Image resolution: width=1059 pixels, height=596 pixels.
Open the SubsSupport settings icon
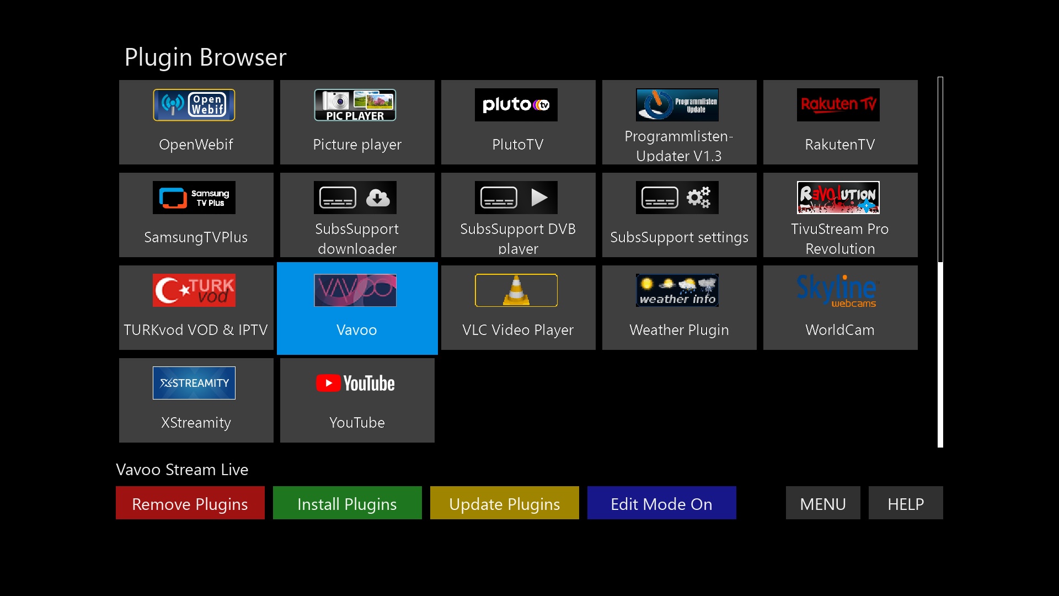(x=677, y=198)
